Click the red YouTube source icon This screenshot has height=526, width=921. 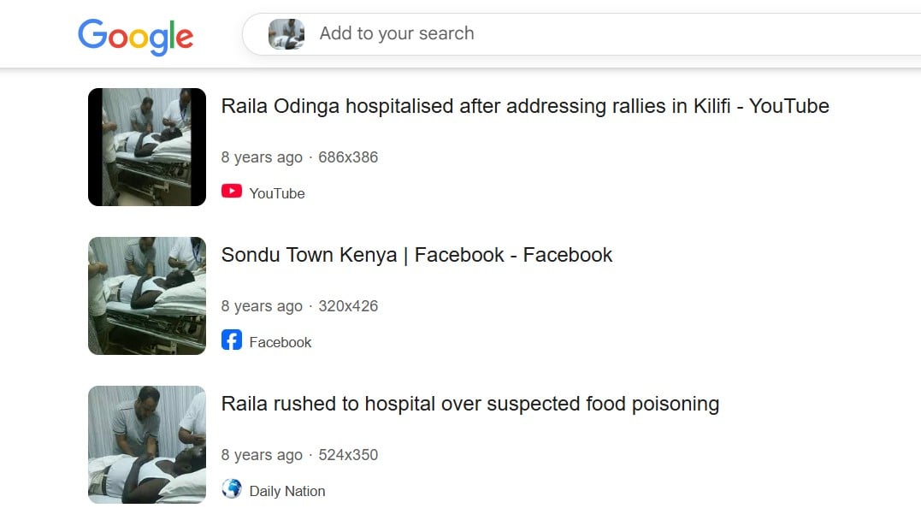click(232, 192)
